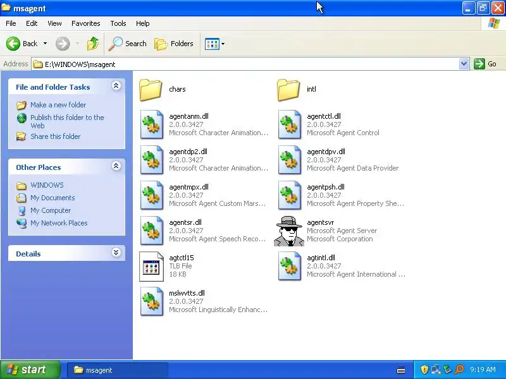The height and width of the screenshot is (379, 506).
Task: Open the Help menu
Action: pyautogui.click(x=143, y=23)
